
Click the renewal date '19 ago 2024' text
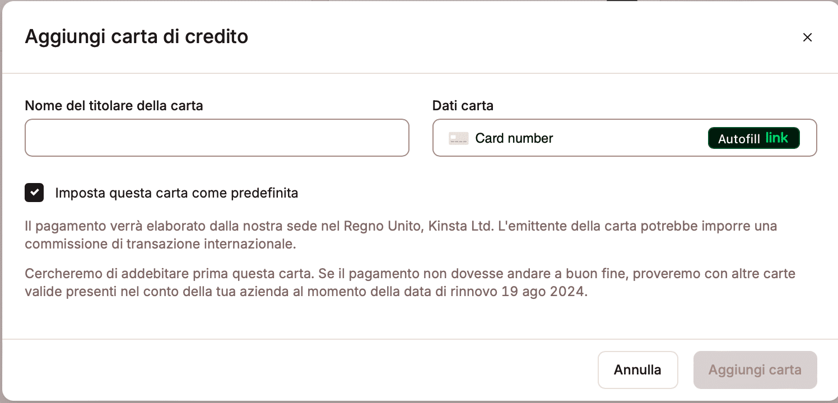[546, 292]
